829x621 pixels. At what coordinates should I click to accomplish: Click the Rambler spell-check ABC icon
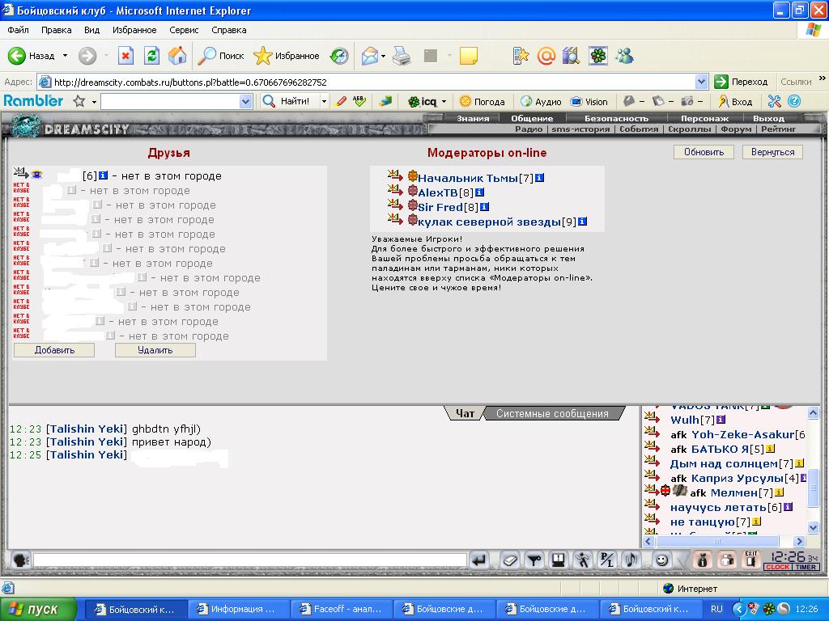(x=359, y=101)
